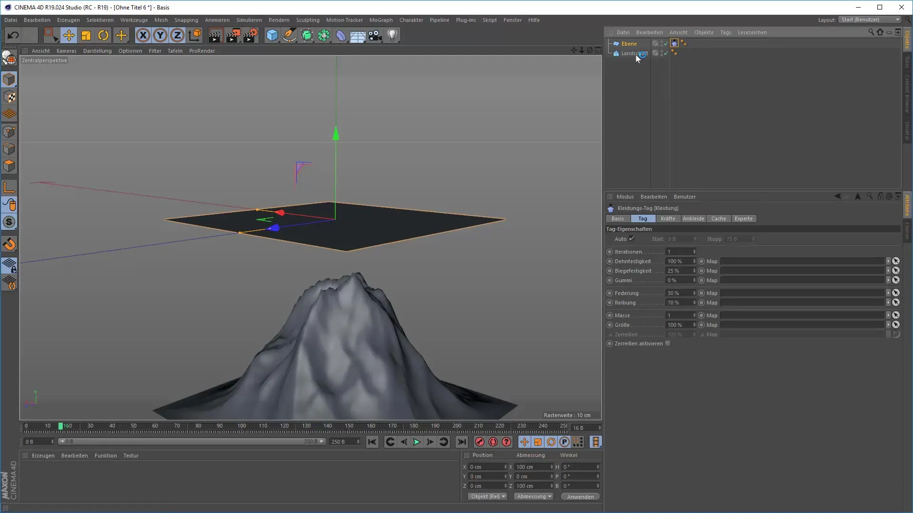Click the Reibung value stepper
The height and width of the screenshot is (513, 913).
[694, 303]
